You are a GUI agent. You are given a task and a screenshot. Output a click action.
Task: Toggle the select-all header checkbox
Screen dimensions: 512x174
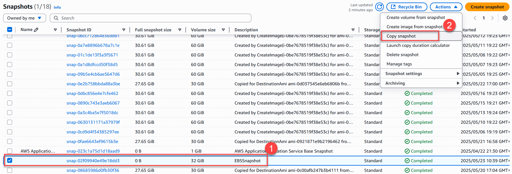tap(10, 30)
